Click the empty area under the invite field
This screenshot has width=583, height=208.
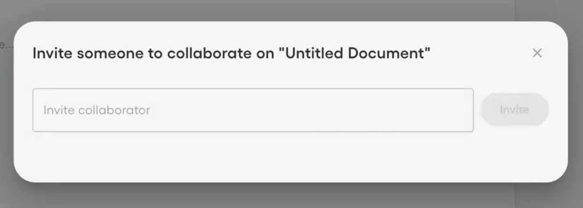click(x=253, y=156)
